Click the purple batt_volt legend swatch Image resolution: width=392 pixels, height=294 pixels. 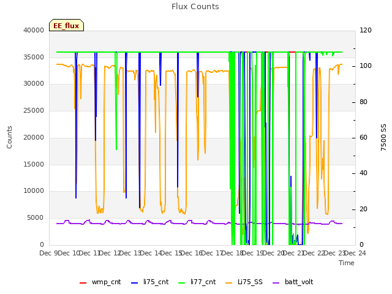click(x=276, y=283)
